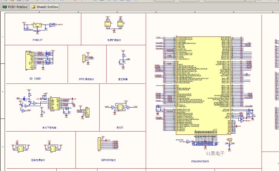The width and height of the screenshot is (279, 171).
Task: Select the MPU6050 pin header component
Action: pos(99,144)
